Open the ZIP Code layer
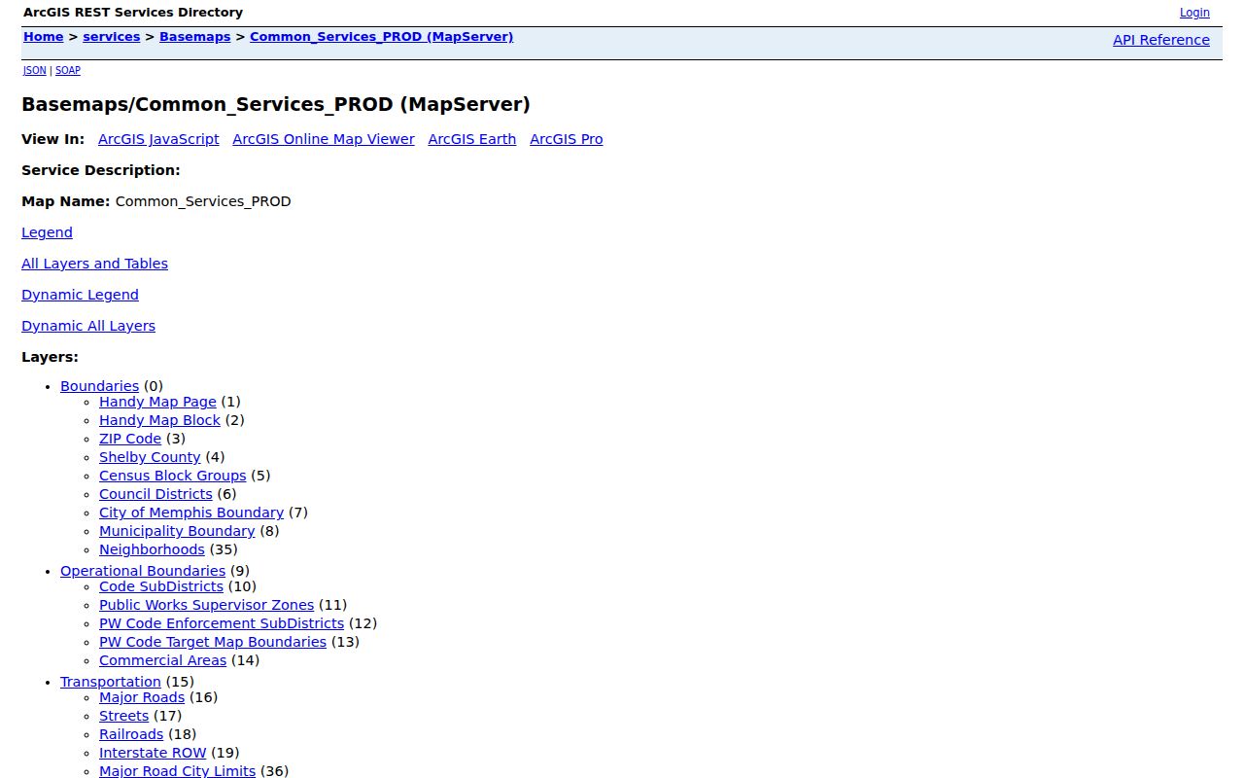Screen dimensions: 1244x778 tap(130, 439)
